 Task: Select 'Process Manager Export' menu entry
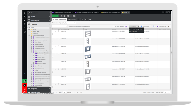click(x=136, y=29)
